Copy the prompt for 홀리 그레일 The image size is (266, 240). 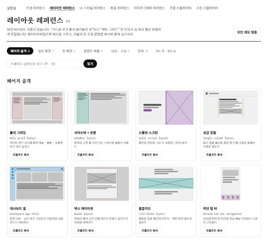tap(21, 155)
